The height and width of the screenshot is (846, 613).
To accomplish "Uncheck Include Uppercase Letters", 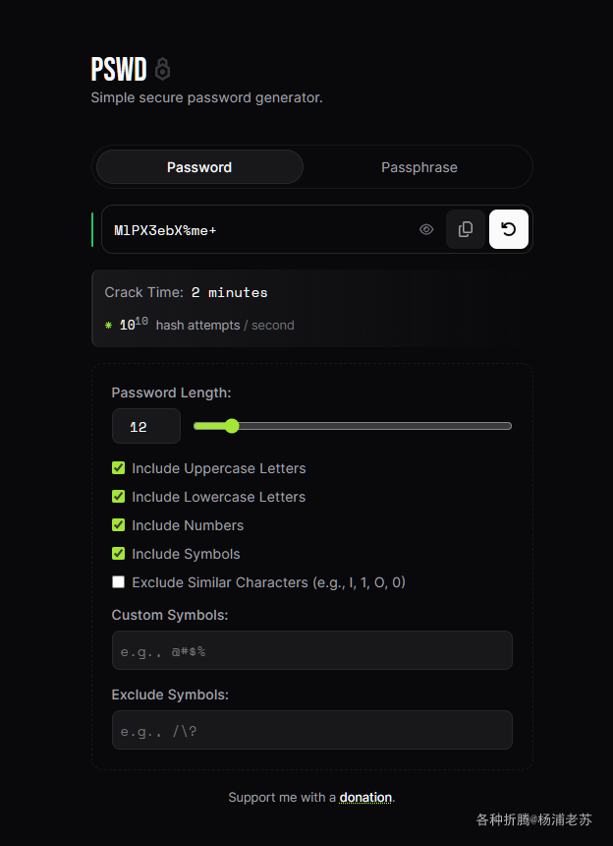I will [x=119, y=468].
